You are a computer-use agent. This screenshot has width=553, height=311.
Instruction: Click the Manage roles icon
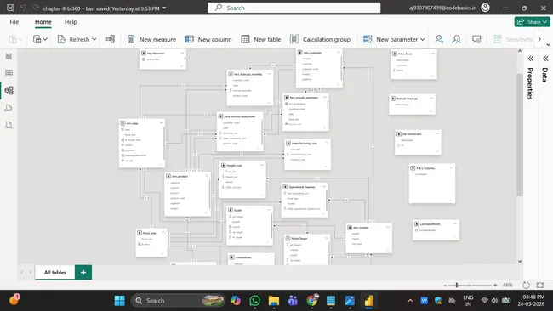tap(439, 39)
